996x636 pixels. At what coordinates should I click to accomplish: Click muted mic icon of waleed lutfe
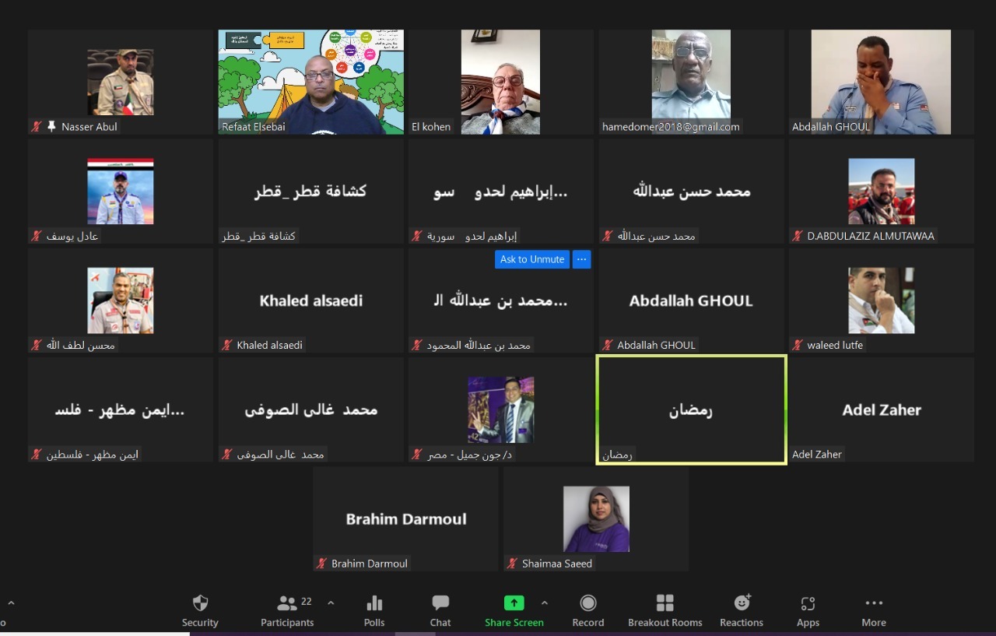point(798,345)
